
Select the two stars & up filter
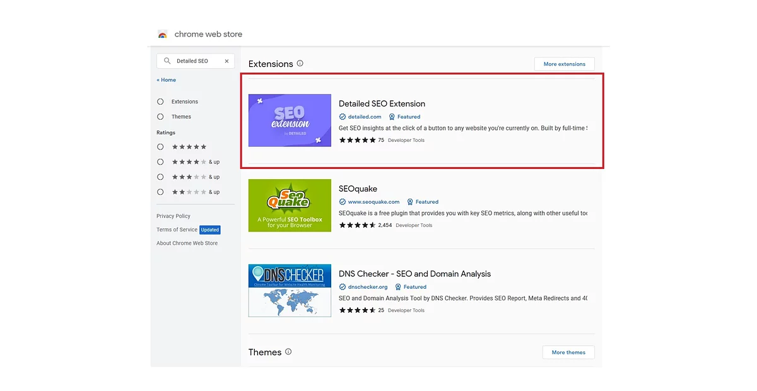point(160,192)
